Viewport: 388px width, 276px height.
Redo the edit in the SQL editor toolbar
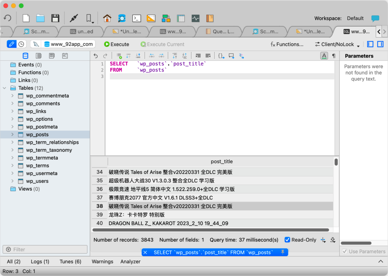click(105, 56)
